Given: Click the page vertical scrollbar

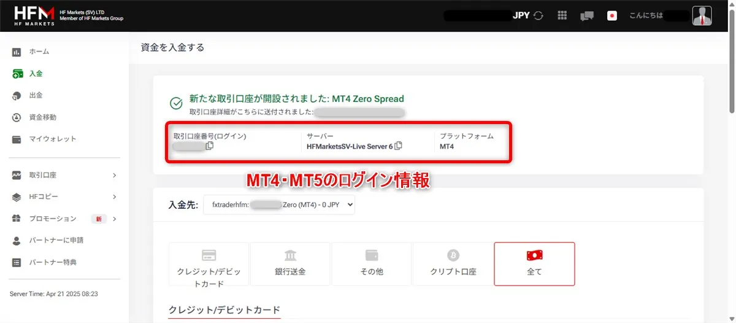Looking at the screenshot, I should pos(732,61).
